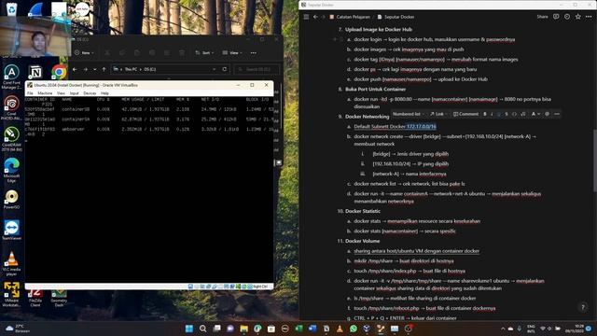The image size is (597, 336).
Task: Click heading Docker Networking
Action: coord(367,117)
